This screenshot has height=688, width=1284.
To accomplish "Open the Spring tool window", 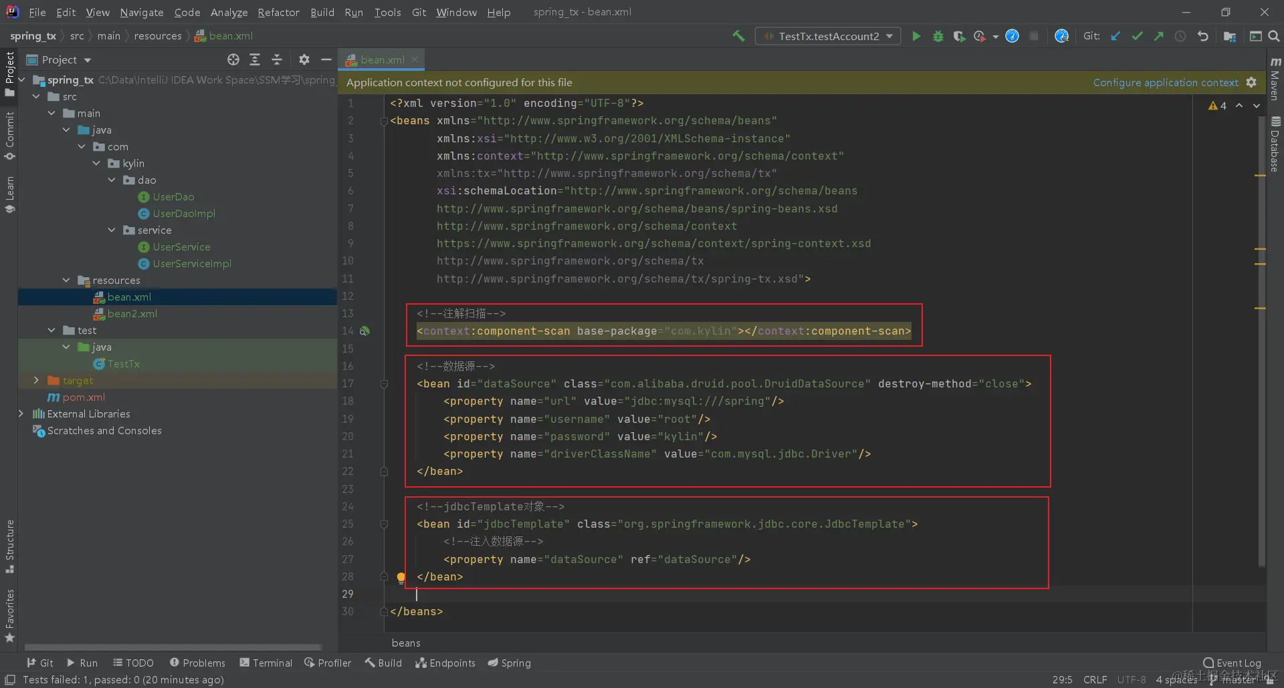I will (509, 663).
